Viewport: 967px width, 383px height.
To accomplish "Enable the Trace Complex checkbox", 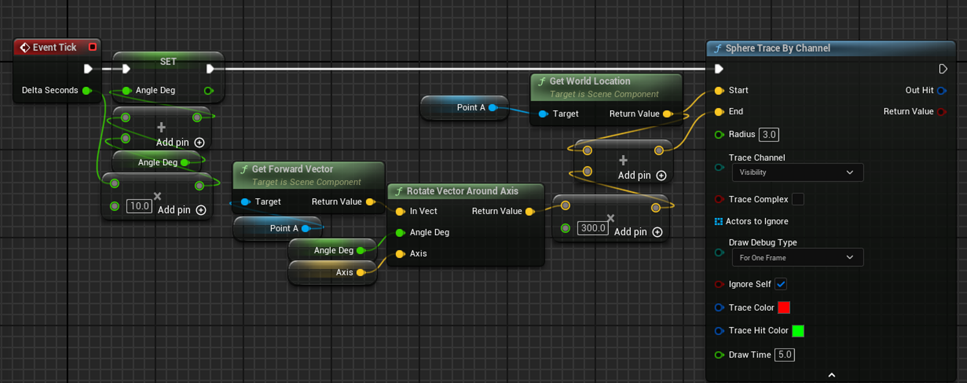I will pyautogui.click(x=798, y=199).
